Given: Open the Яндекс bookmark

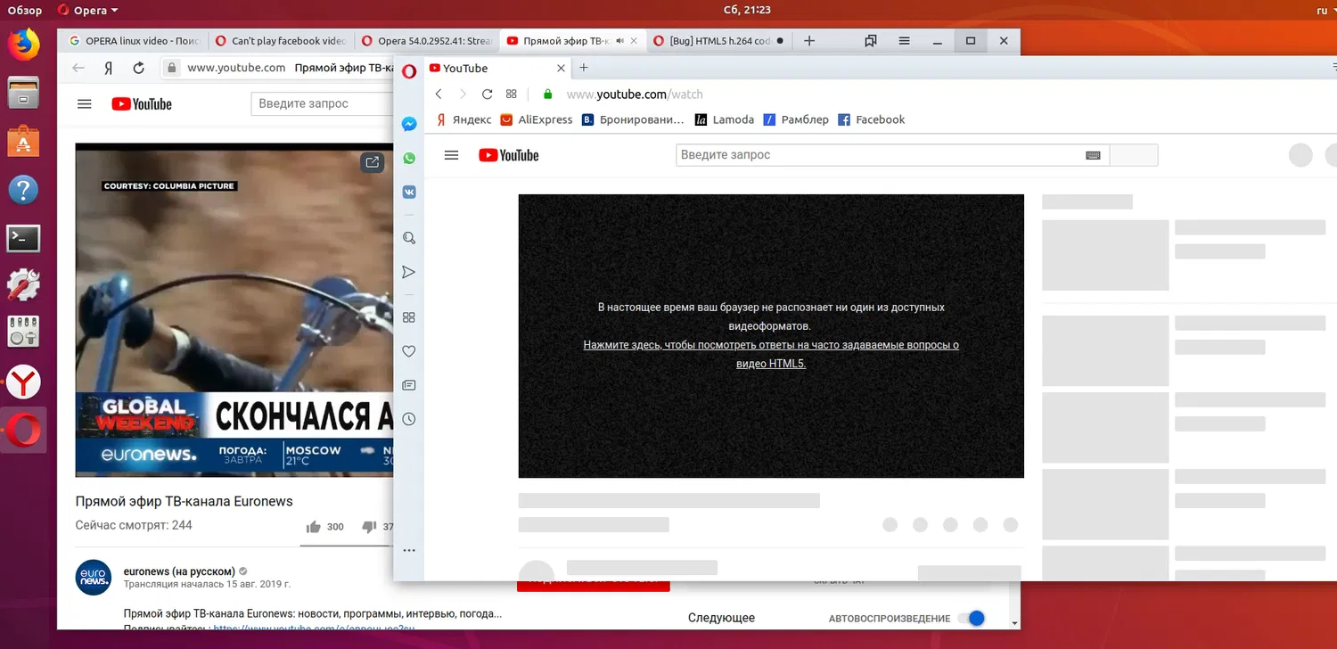Looking at the screenshot, I should 464,119.
